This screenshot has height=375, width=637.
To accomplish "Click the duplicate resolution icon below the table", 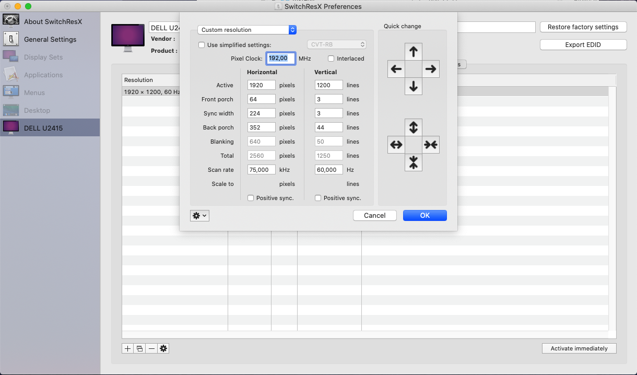I will point(139,348).
